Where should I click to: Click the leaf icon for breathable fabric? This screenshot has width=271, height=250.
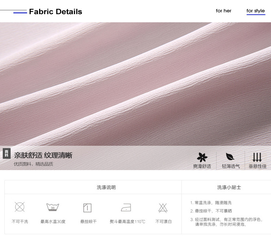[230, 157]
